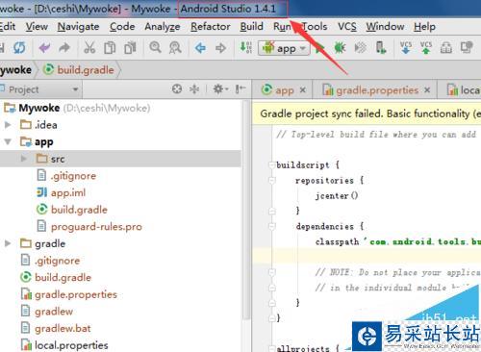Click Collapse All icon in Project panel
This screenshot has width=481, height=352.
(194, 88)
